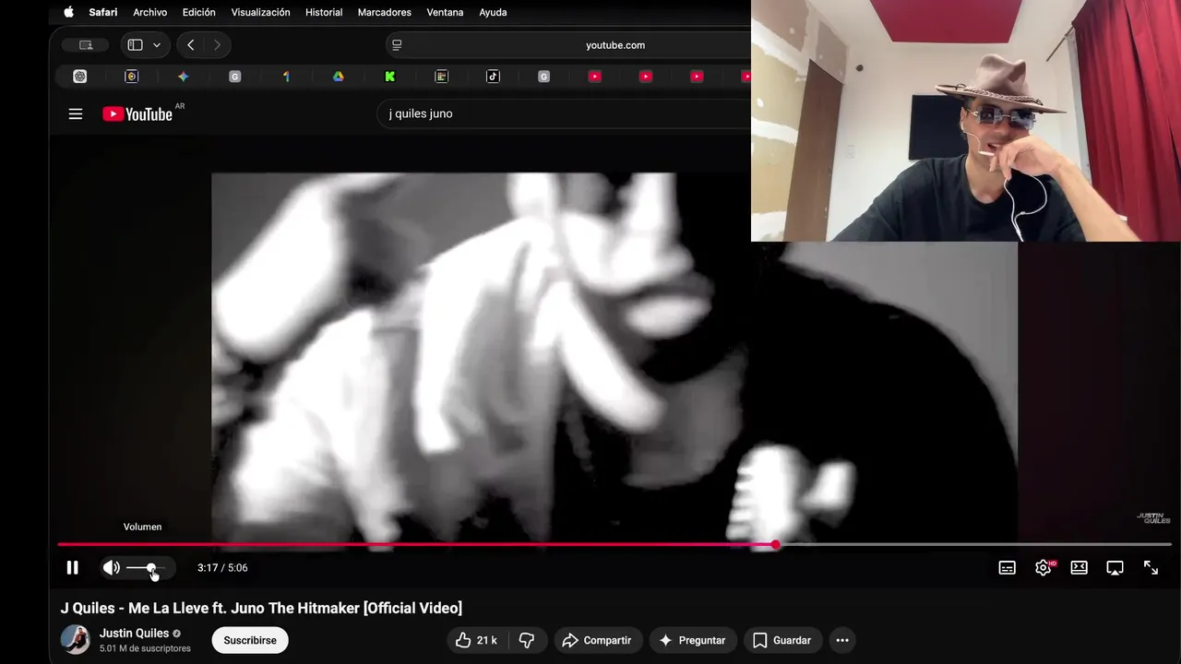Open the Archivo menu
This screenshot has height=664, width=1181.
pyautogui.click(x=150, y=12)
